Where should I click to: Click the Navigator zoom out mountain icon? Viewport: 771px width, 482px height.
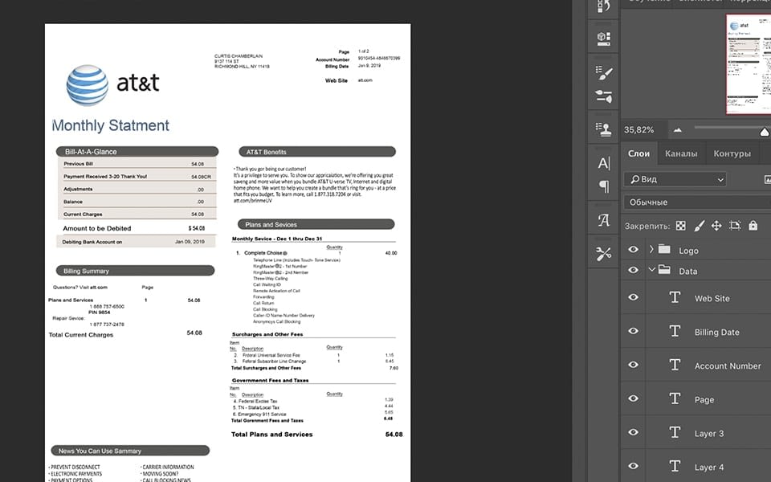tap(678, 130)
